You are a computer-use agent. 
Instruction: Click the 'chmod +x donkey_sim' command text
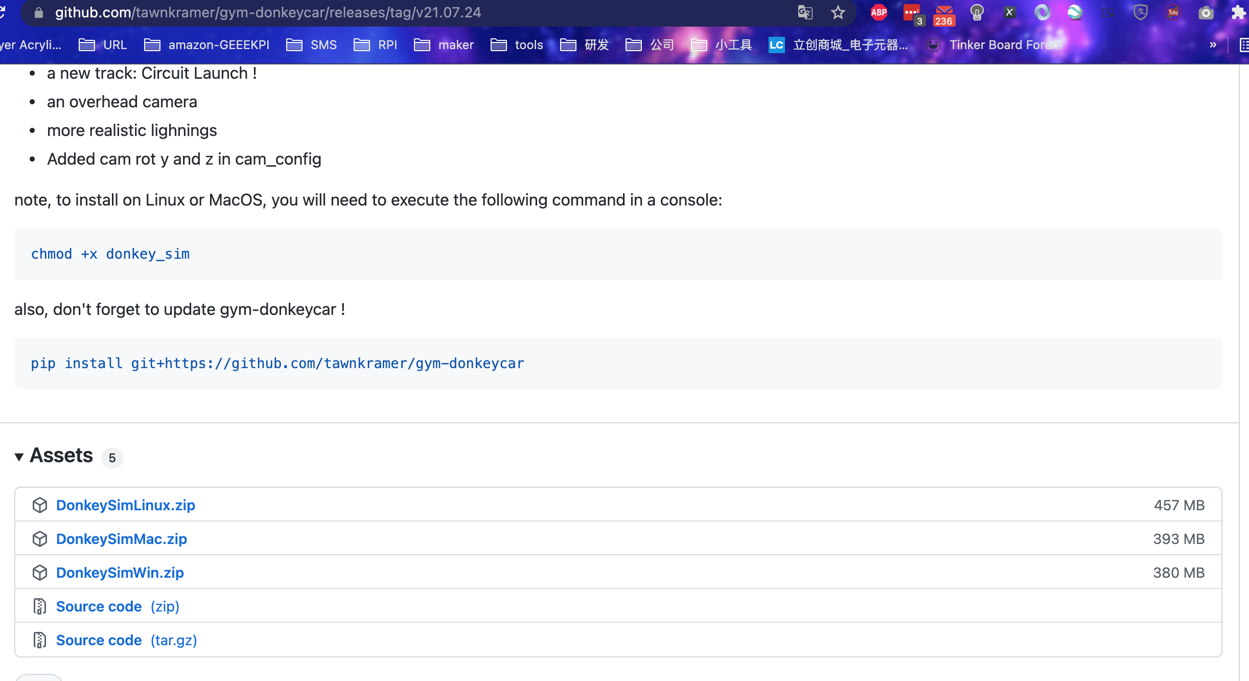(x=110, y=254)
